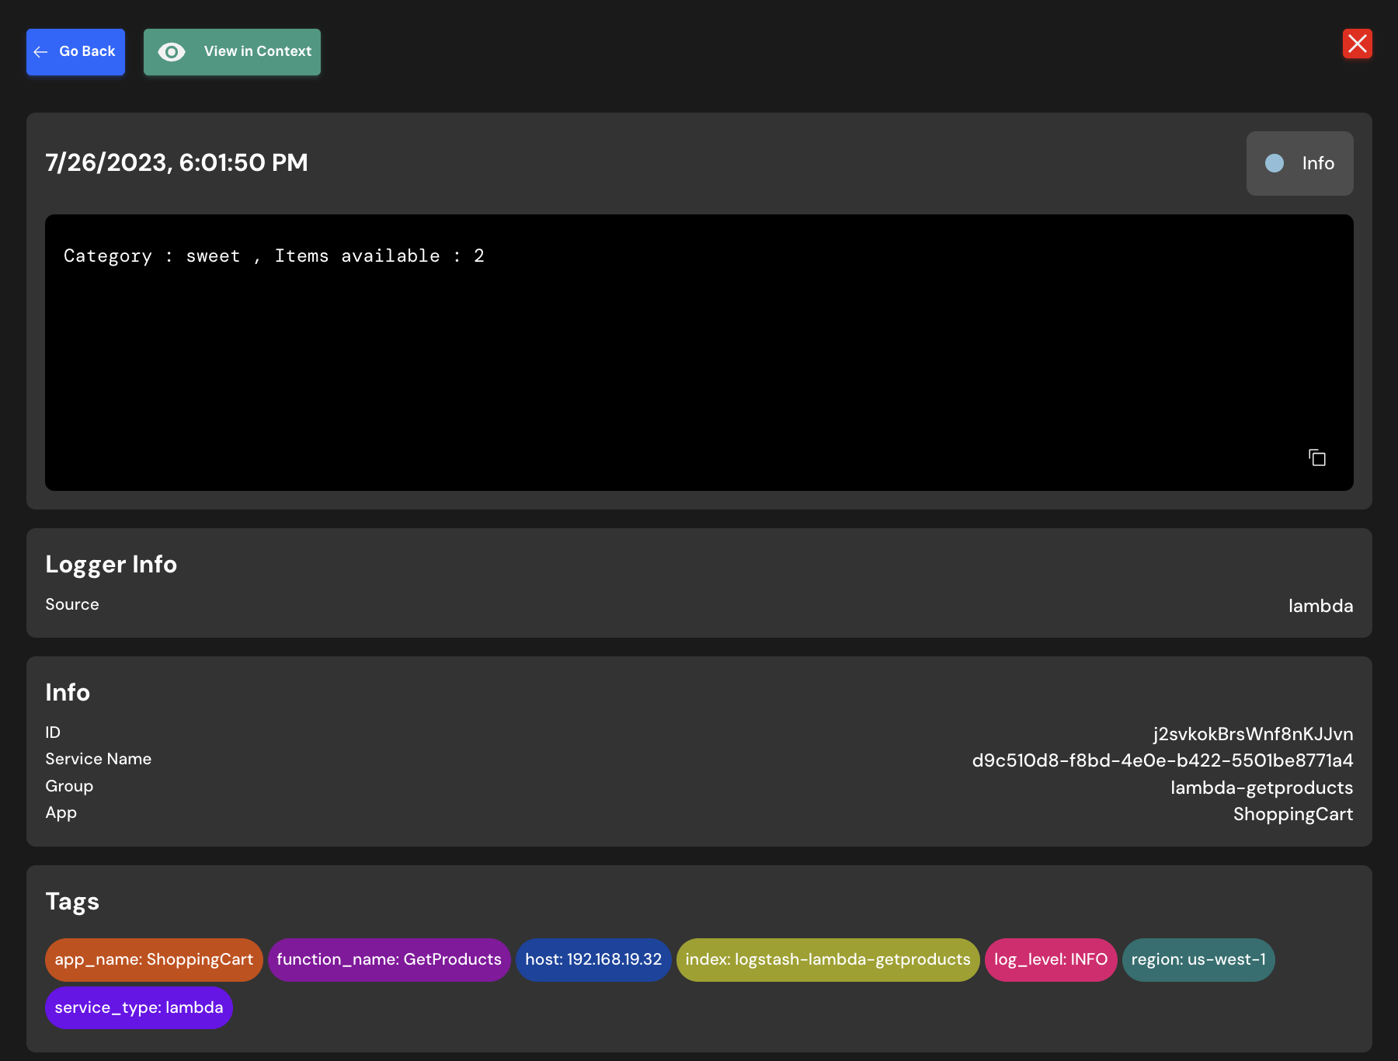Open View in Context
Viewport: 1398px width, 1061px height.
click(232, 52)
